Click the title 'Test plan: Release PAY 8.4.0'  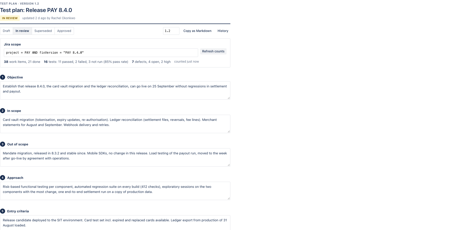click(x=36, y=10)
